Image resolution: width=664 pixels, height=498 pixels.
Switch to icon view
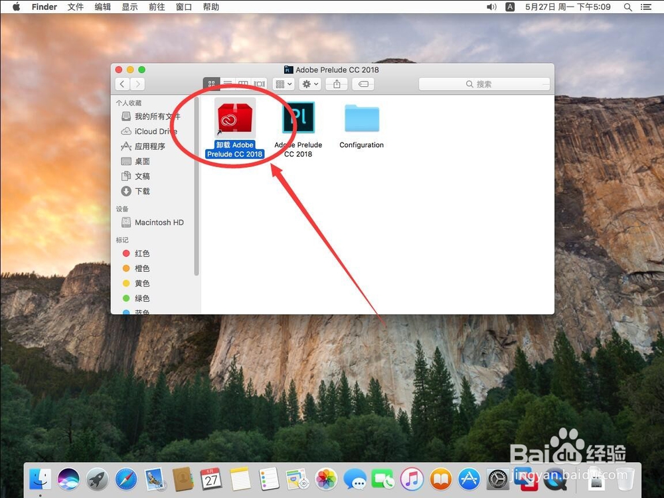pyautogui.click(x=211, y=84)
